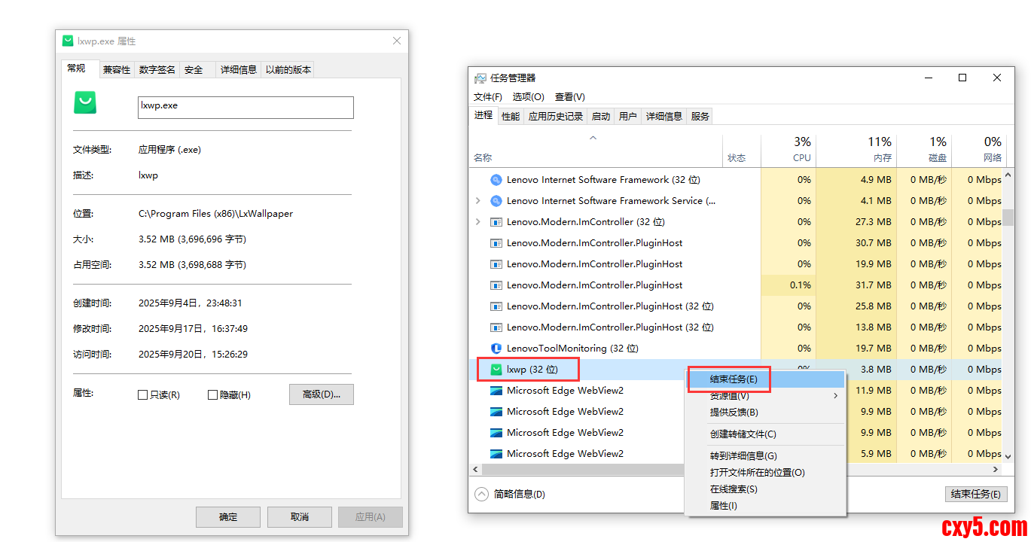Click the Lenovo.Modern.ImController (32 位) process icon

click(496, 222)
